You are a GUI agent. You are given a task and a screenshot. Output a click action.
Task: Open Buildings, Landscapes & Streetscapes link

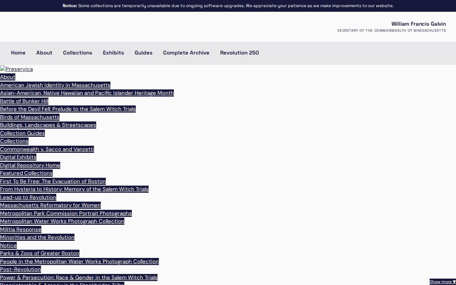tap(48, 125)
